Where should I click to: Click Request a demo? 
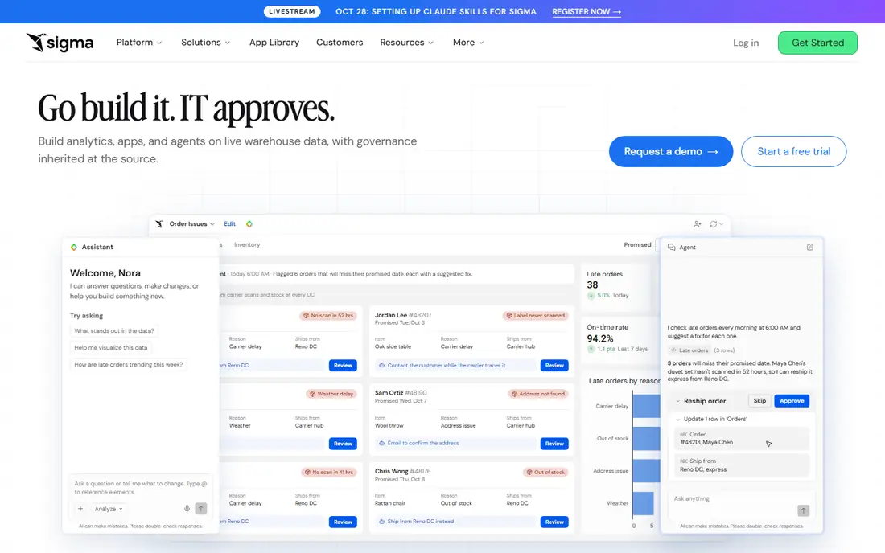[670, 151]
